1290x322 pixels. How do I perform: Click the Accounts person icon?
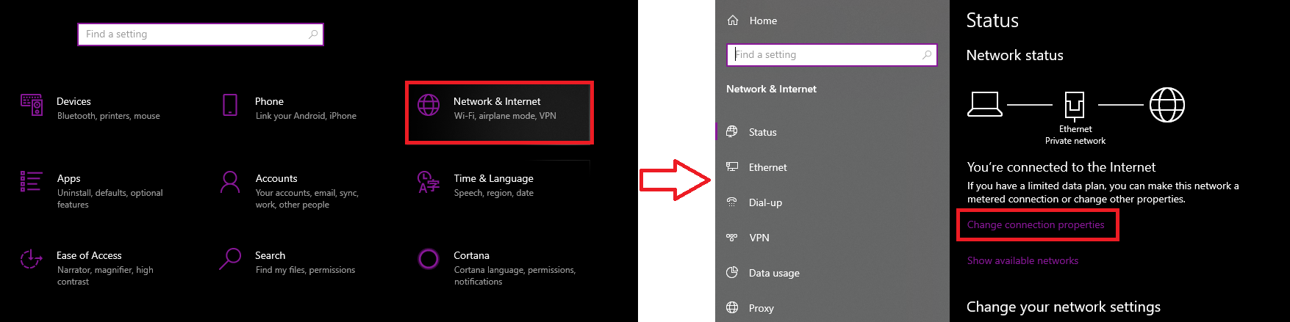click(230, 182)
